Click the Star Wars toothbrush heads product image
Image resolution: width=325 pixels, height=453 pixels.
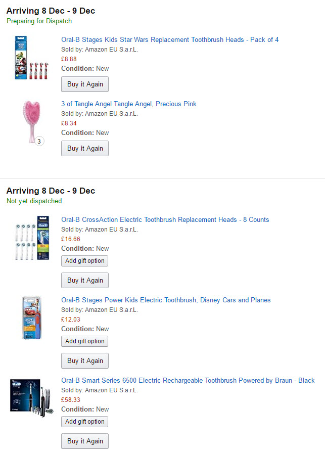click(31, 58)
